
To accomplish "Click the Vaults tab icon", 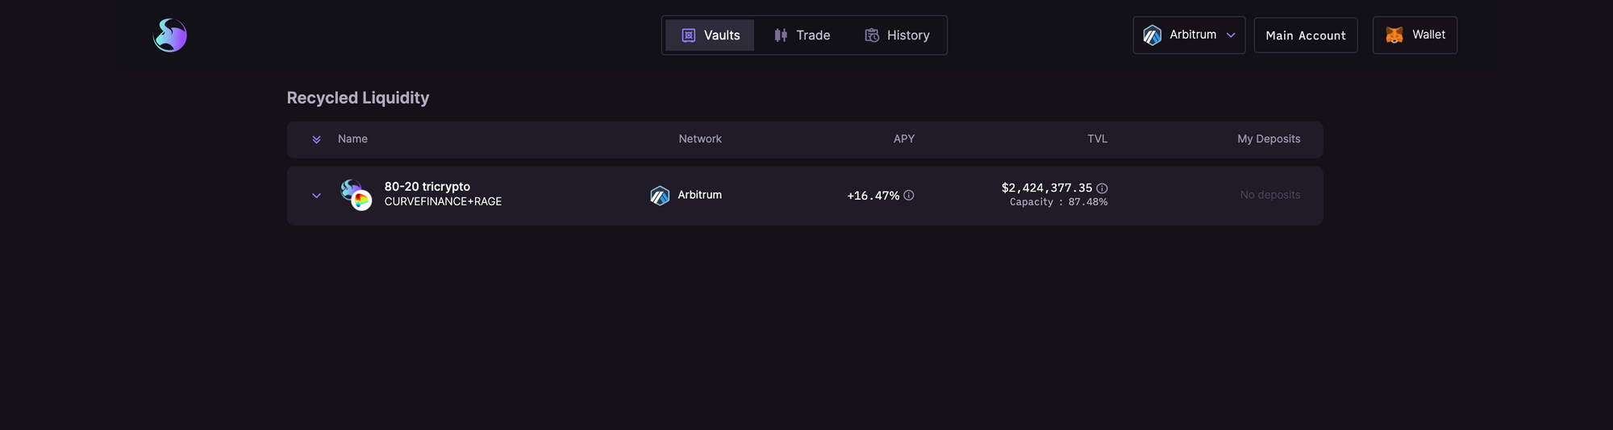I will [x=689, y=35].
